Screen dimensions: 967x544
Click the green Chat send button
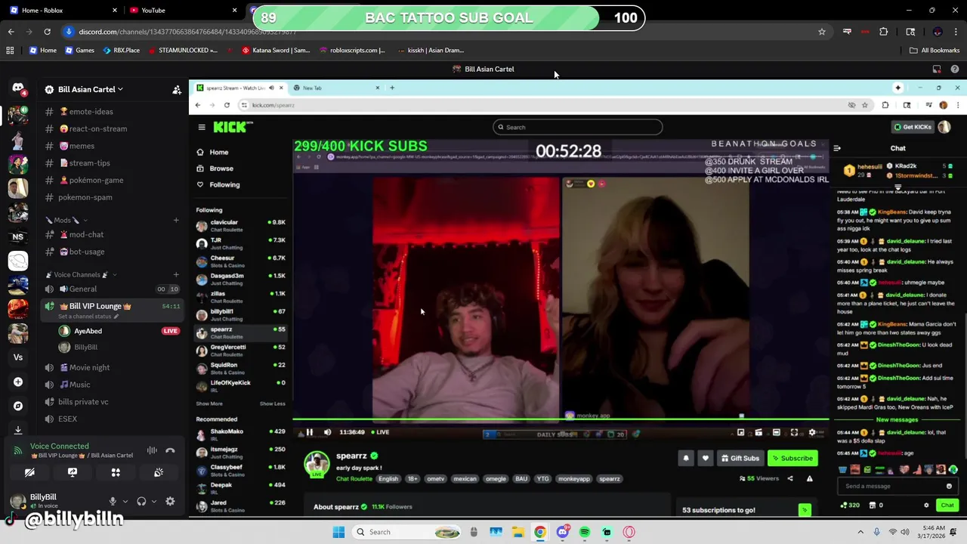pyautogui.click(x=947, y=505)
